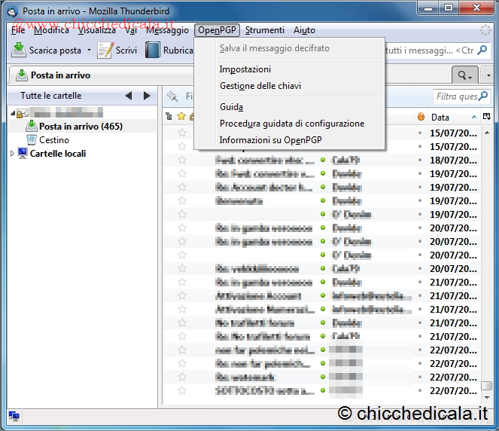499x431 pixels.
Task: Select Gestione delle chiavi menu entry
Action: [x=260, y=86]
